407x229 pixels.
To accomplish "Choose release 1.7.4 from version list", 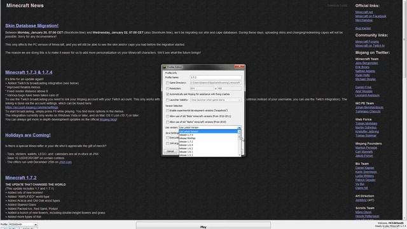I will (x=209, y=135).
